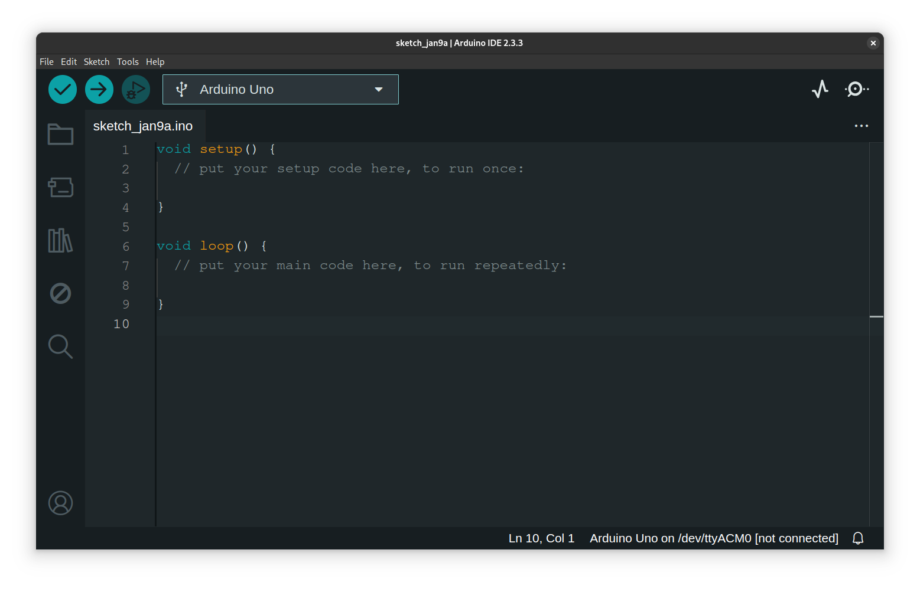Open notifications via the bell icon
Screen dimensions: 920x589
point(857,538)
